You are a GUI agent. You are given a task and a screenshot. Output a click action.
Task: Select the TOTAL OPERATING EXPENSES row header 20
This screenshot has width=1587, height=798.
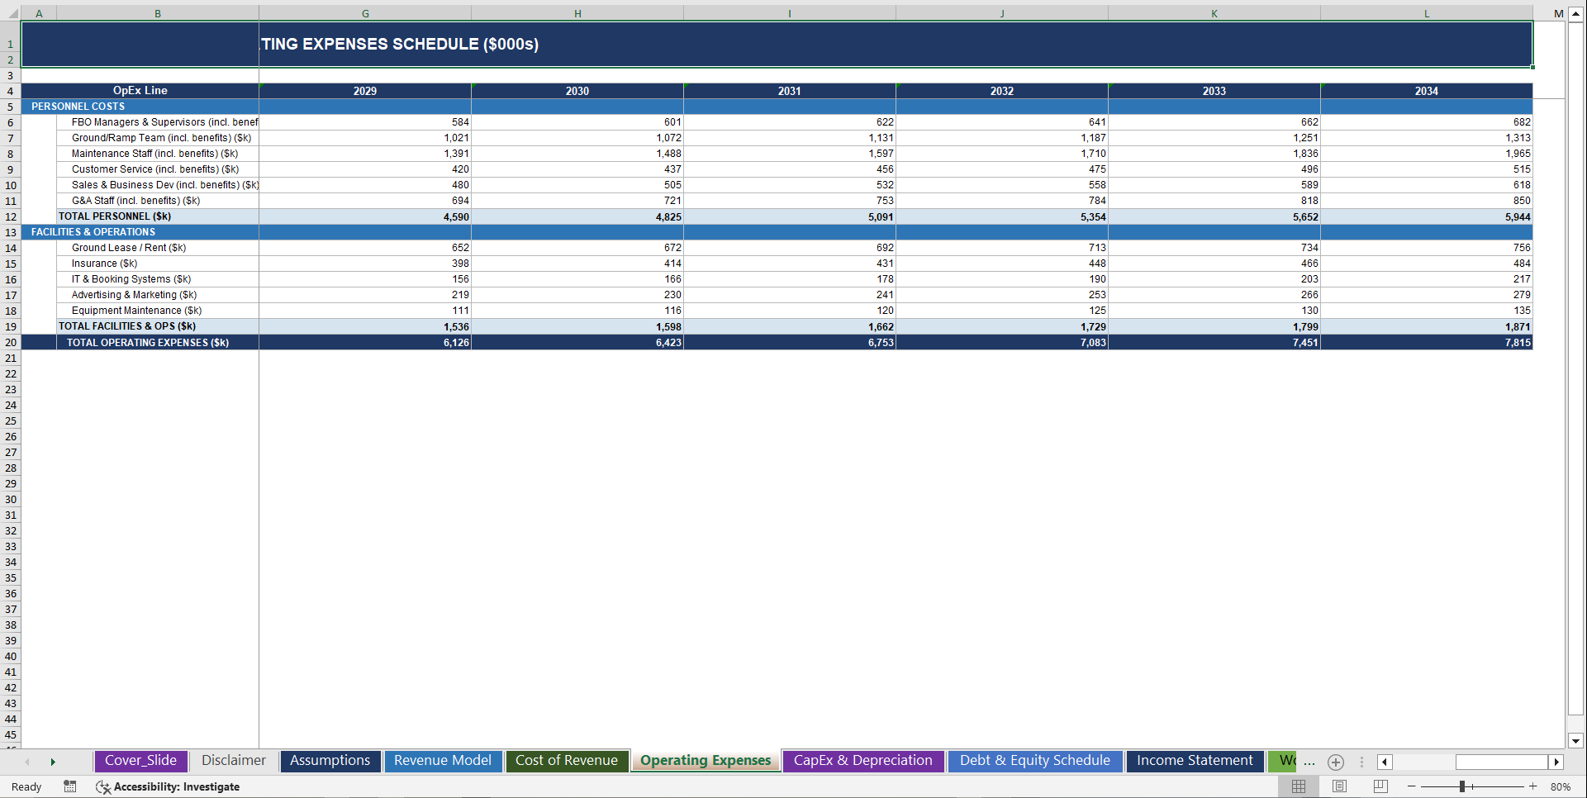(x=11, y=342)
